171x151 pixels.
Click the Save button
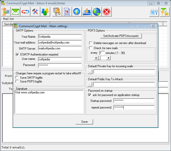84,122
